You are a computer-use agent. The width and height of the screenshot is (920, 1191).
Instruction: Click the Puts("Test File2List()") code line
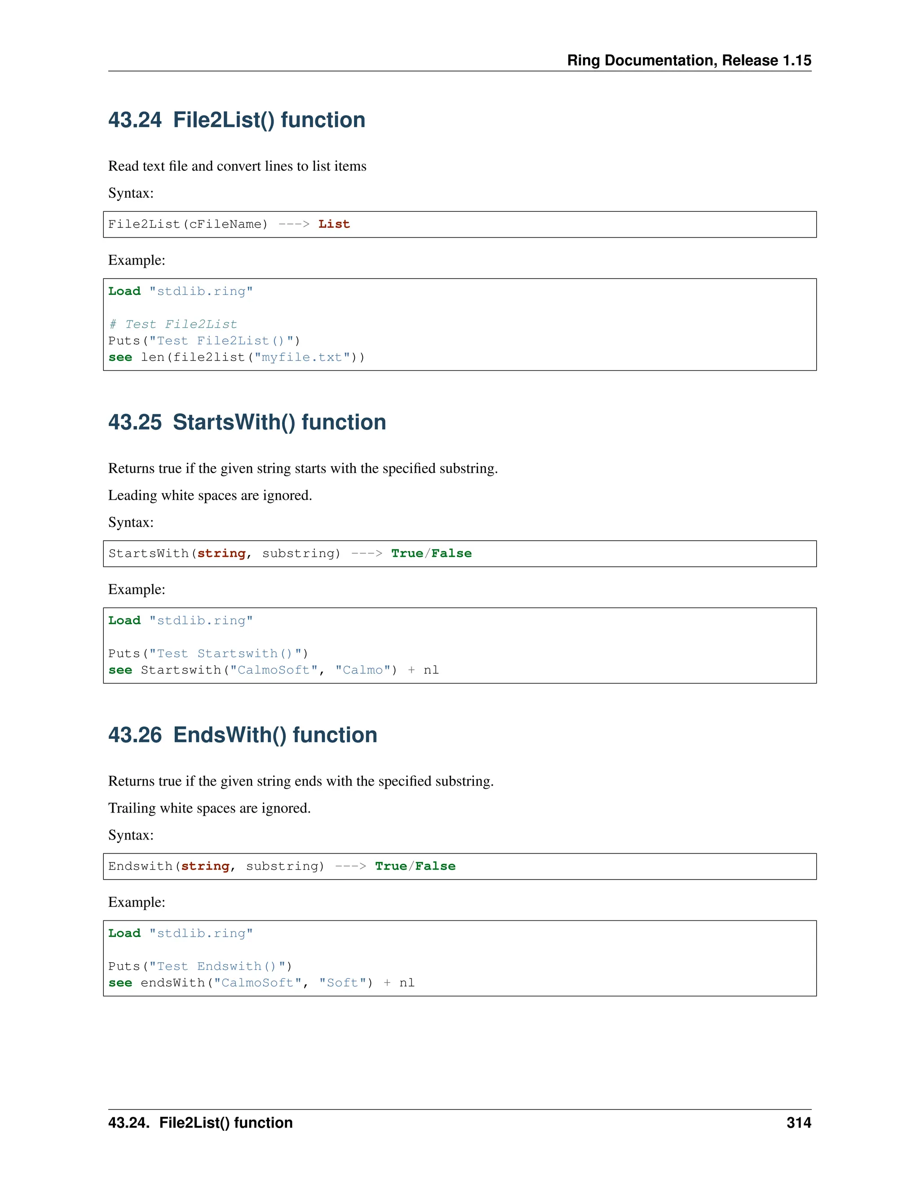tap(204, 341)
